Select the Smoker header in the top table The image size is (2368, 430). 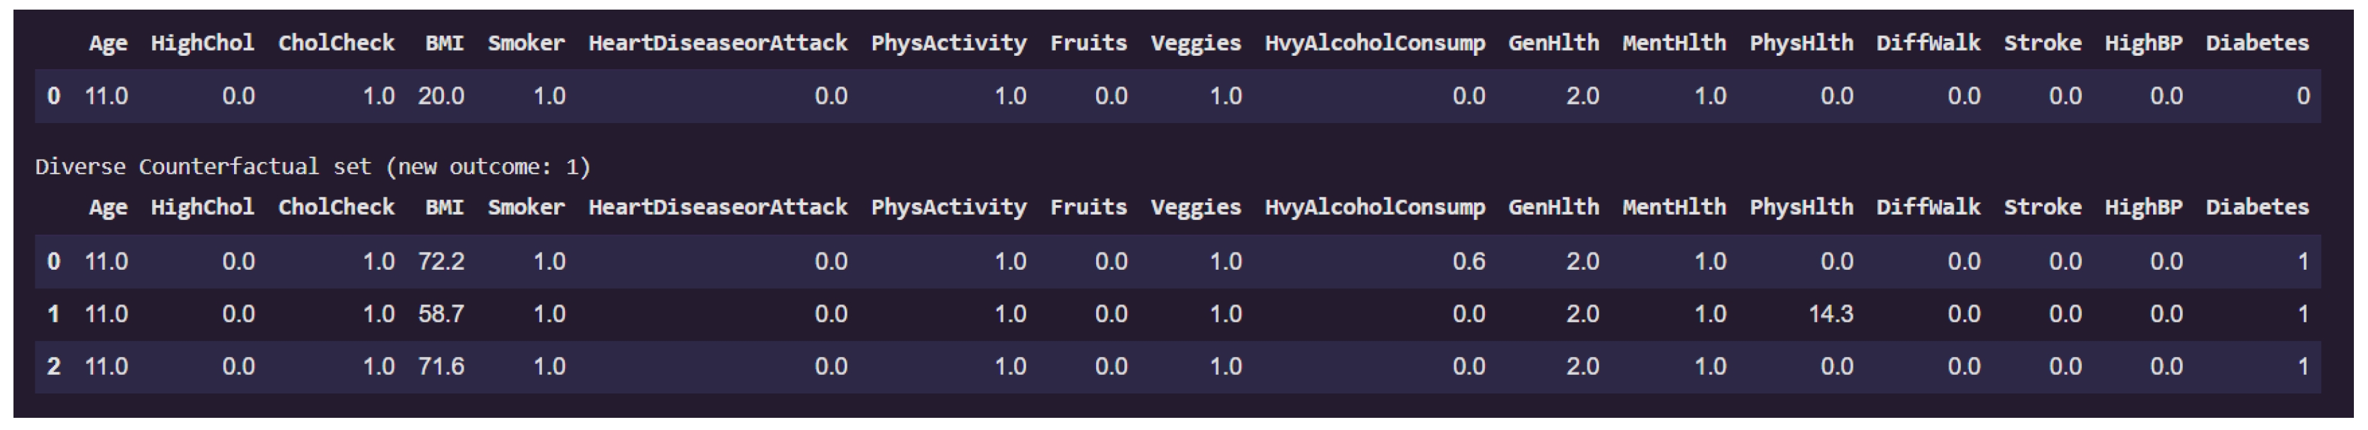point(526,43)
